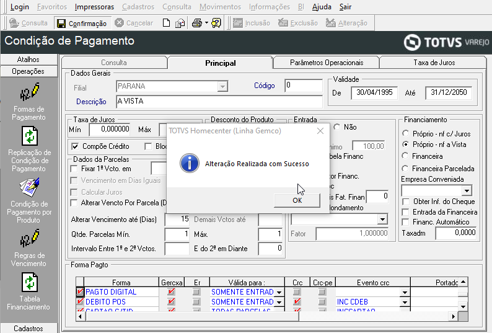Image resolution: width=492 pixels, height=333 pixels.
Task: Select Próprio - nf a Vista radio
Action: pos(406,144)
